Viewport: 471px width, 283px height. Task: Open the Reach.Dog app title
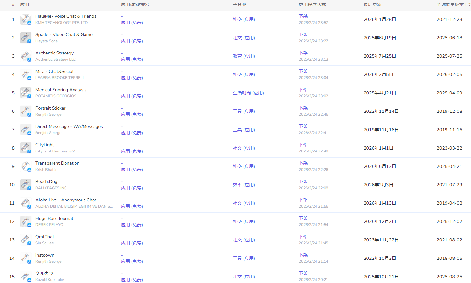46,181
